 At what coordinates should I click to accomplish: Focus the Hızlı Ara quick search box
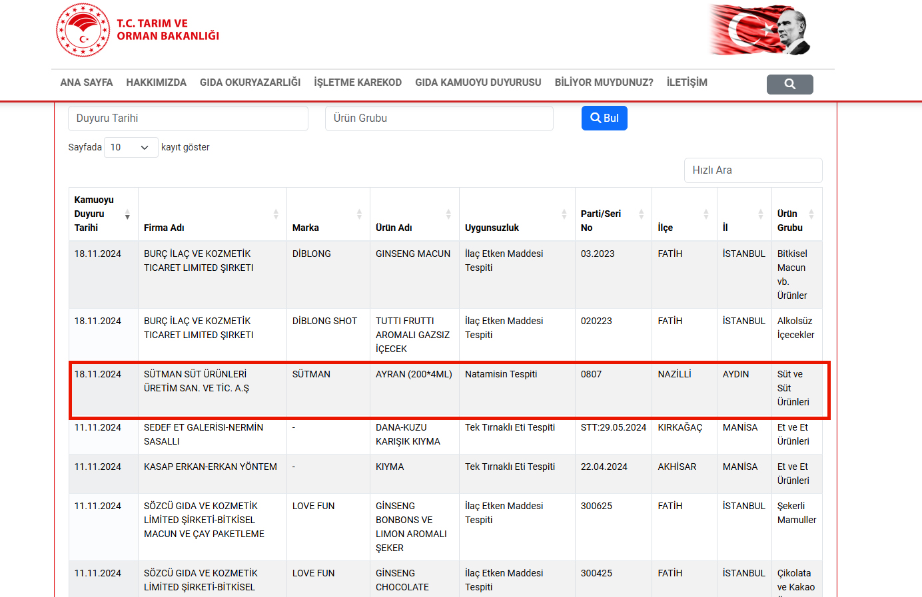(753, 170)
